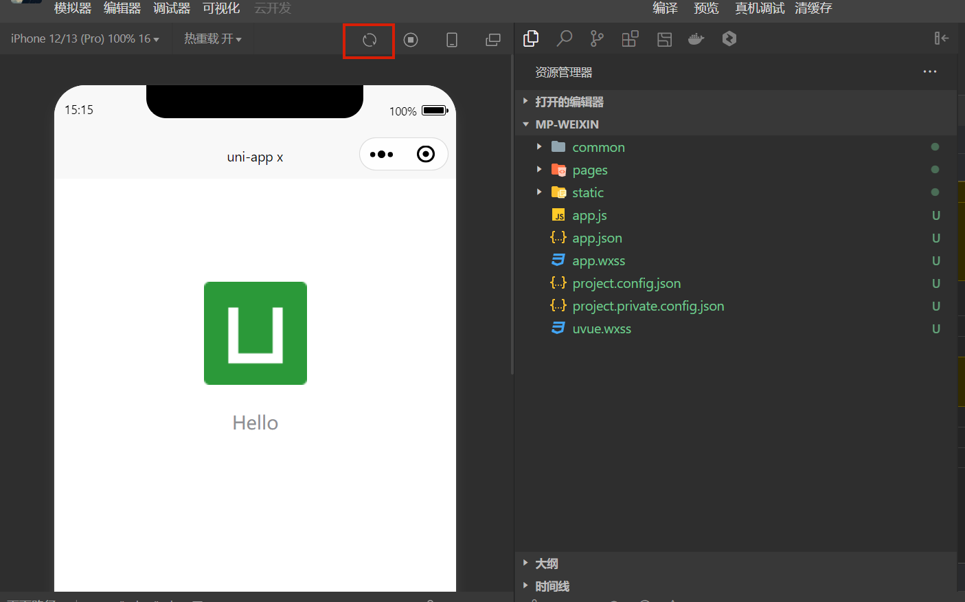Image resolution: width=965 pixels, height=602 pixels.
Task: Open the Explorer more actions ellipsis
Action: [930, 71]
